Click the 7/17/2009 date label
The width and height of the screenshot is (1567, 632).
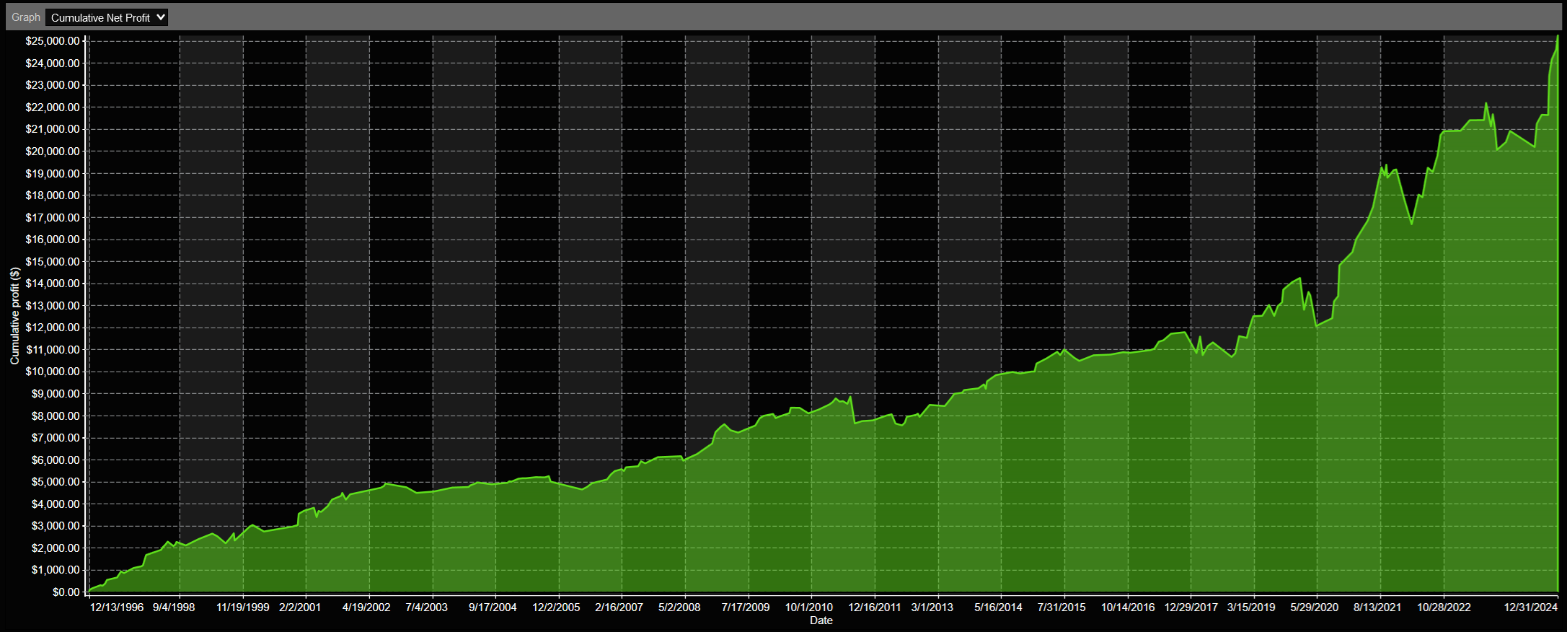tap(746, 607)
